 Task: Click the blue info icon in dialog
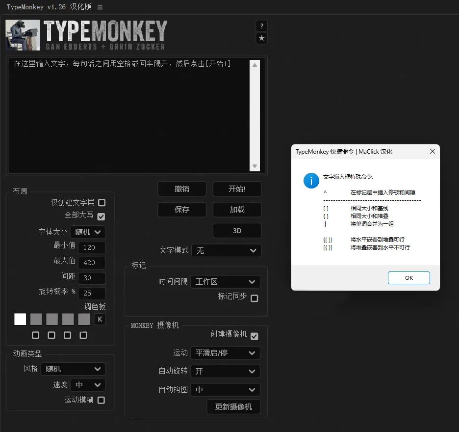311,180
